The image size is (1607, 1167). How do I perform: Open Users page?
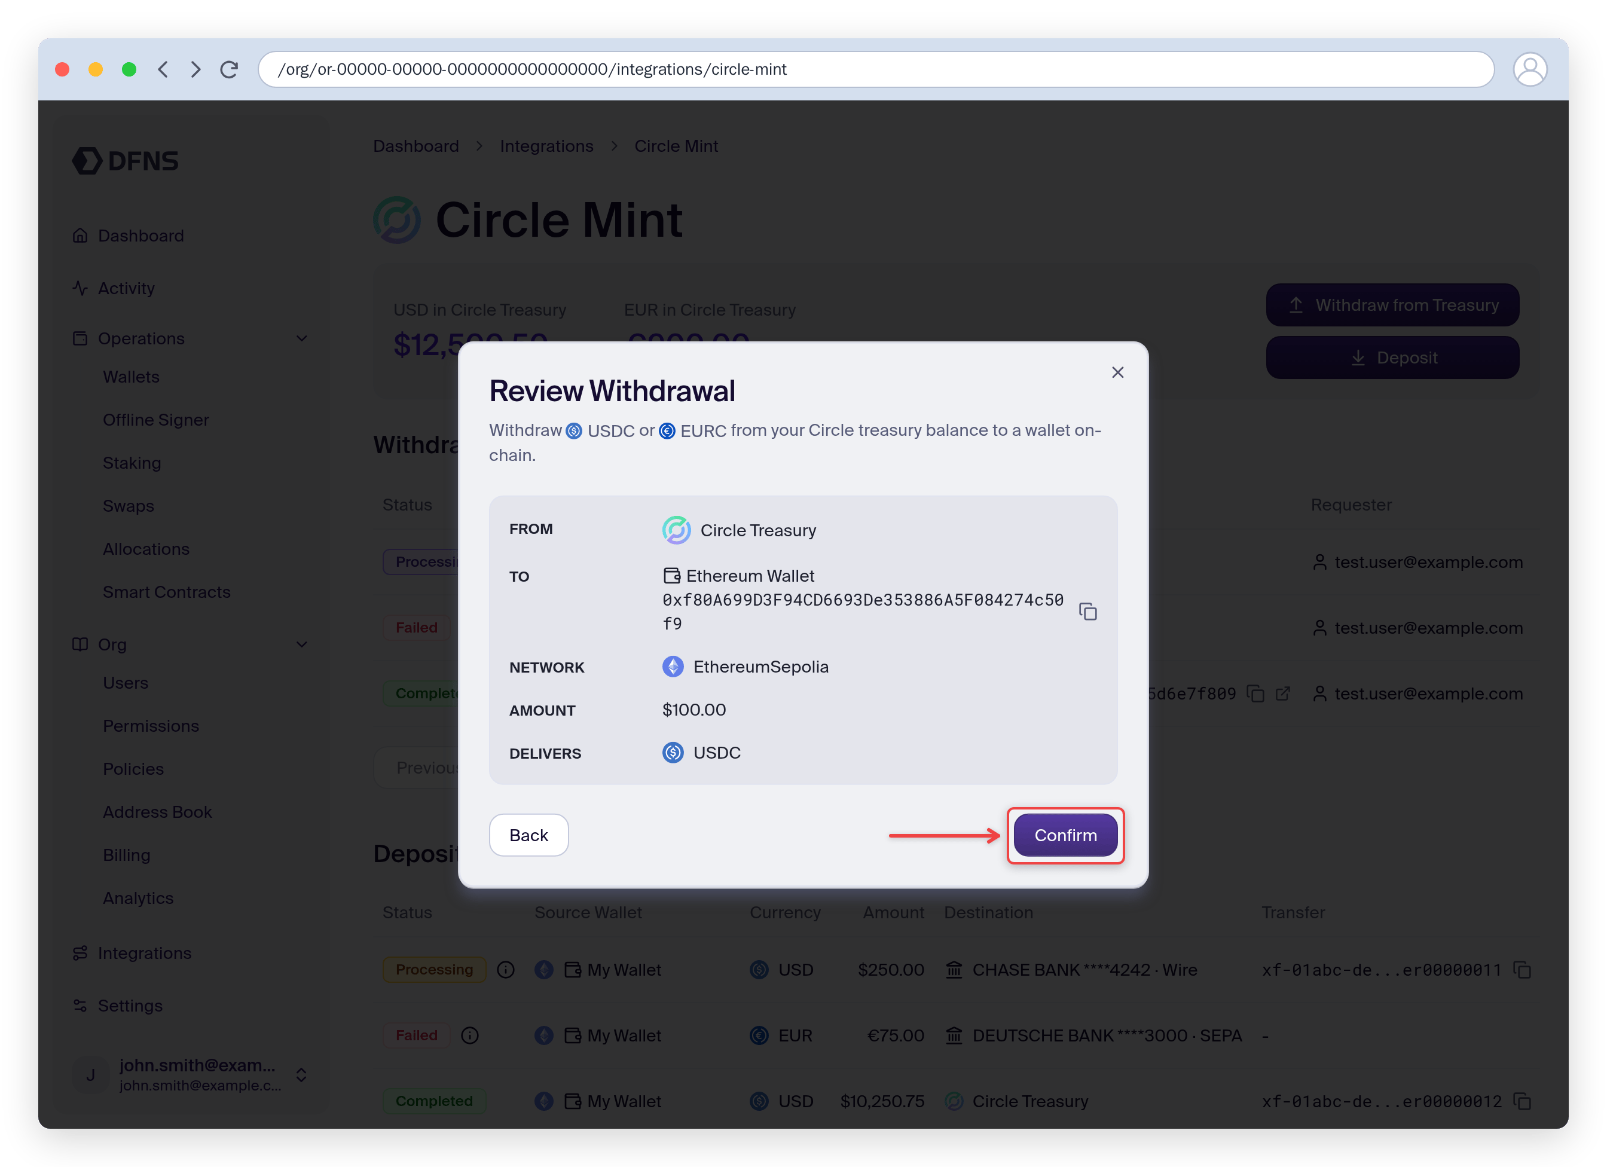[x=126, y=683]
